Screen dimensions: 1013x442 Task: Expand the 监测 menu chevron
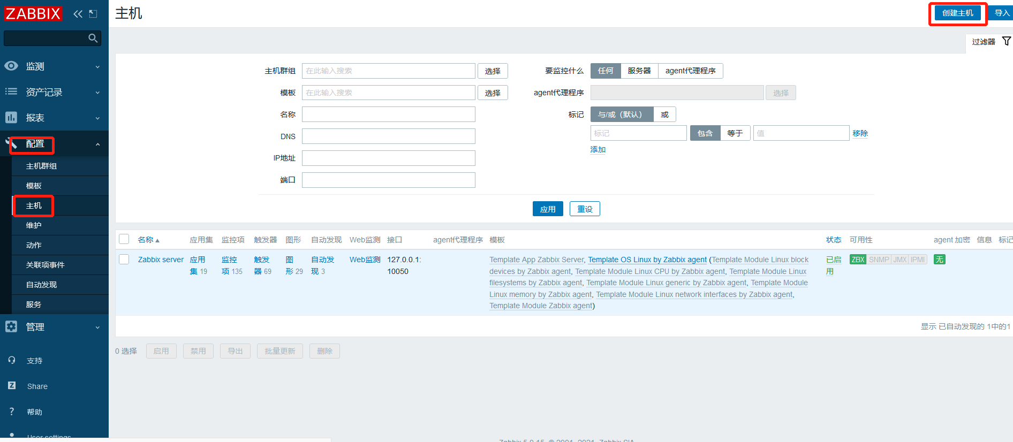97,67
